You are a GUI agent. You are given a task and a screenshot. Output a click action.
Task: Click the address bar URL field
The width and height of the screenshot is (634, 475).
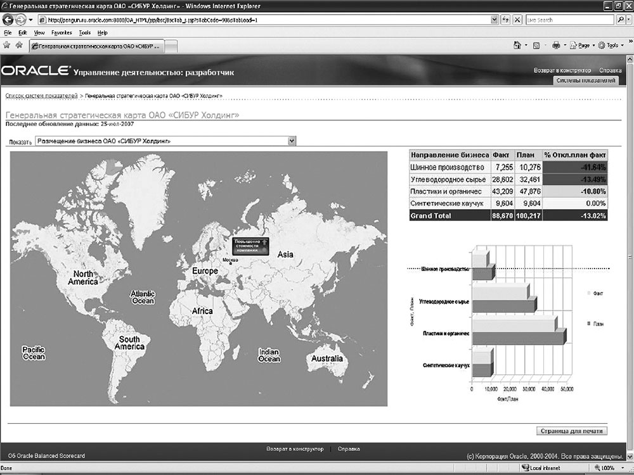point(264,20)
